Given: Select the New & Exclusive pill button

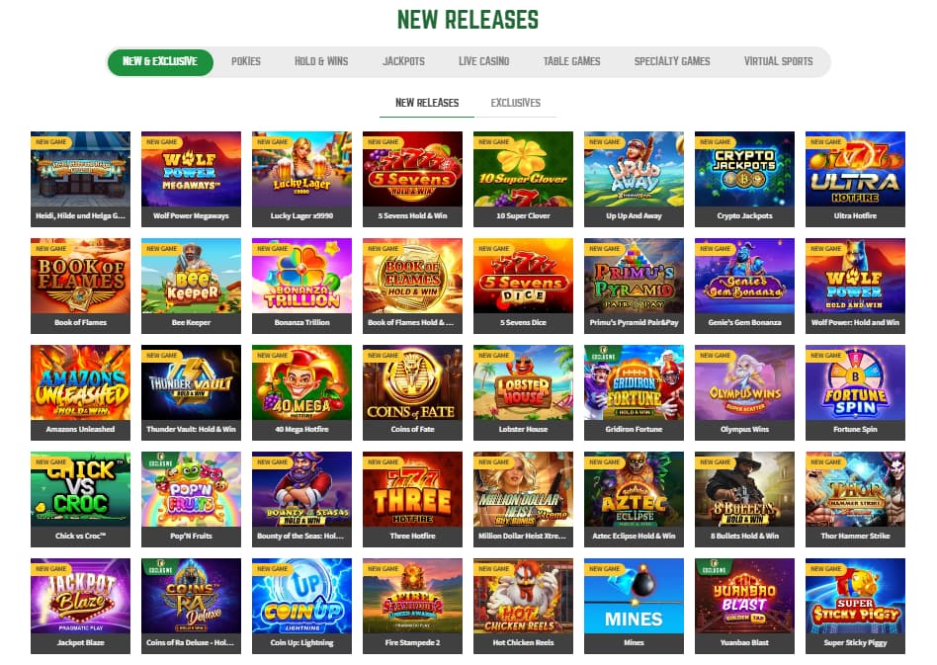Looking at the screenshot, I should 160,61.
